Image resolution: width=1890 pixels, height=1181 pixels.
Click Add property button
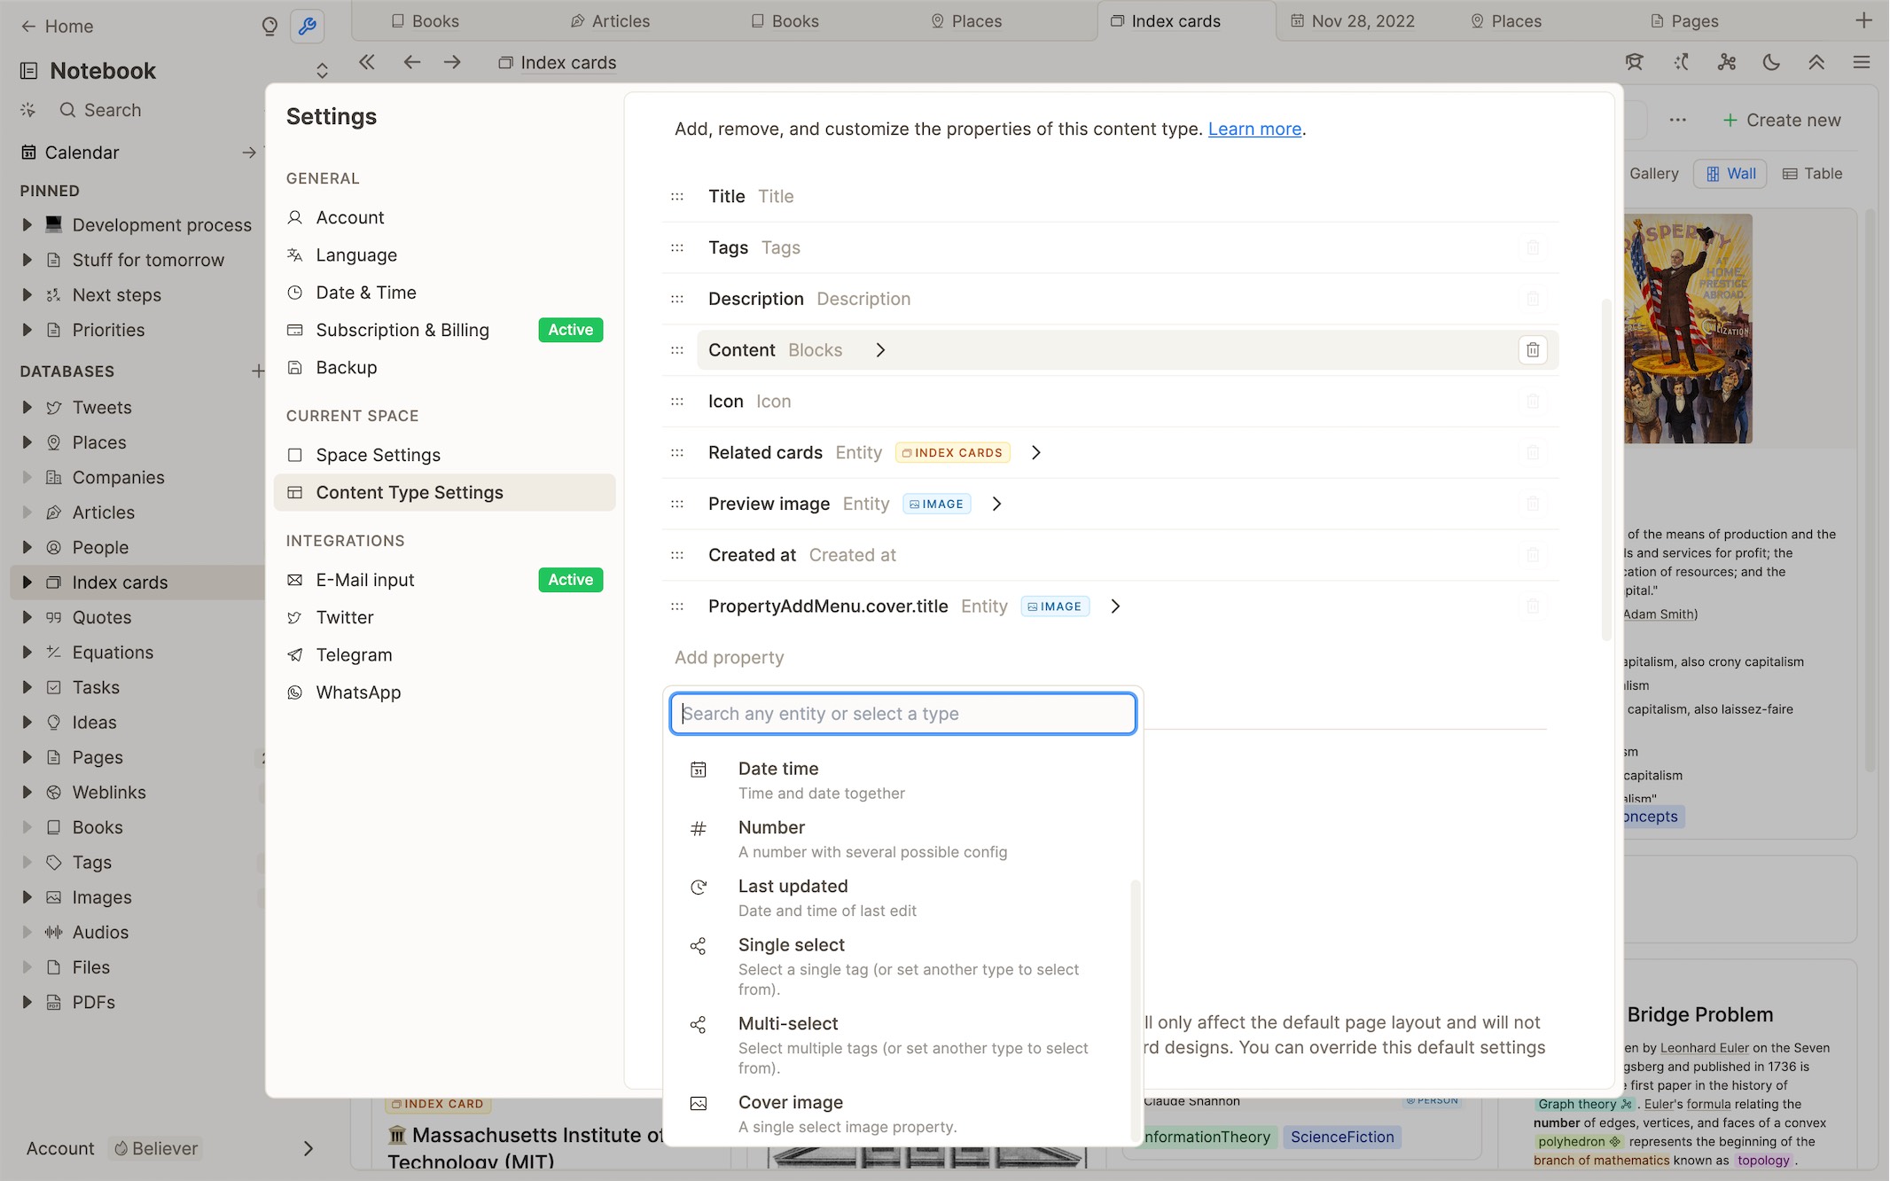pyautogui.click(x=729, y=657)
